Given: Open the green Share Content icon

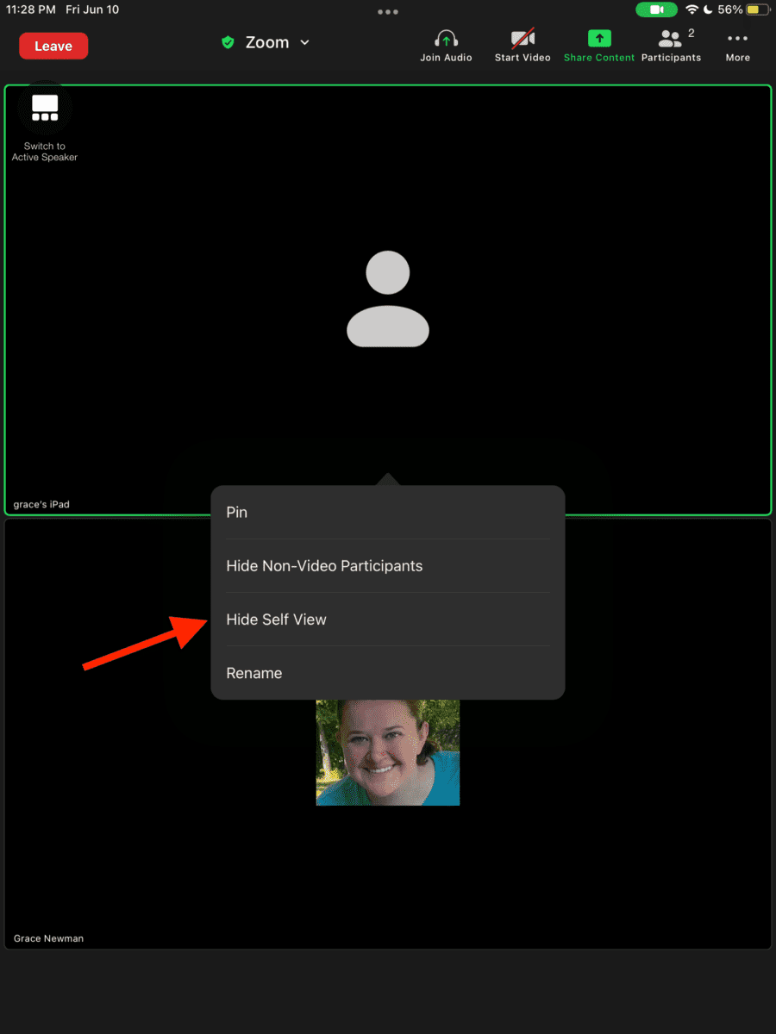Looking at the screenshot, I should point(598,38).
